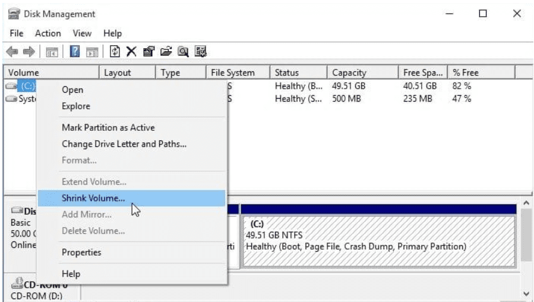Click the Open folder toolbar icon

tap(166, 52)
